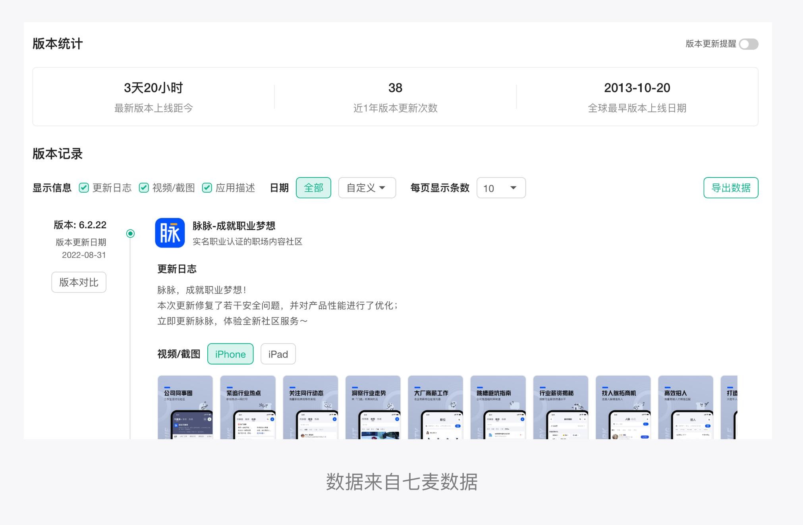Uncheck the 更新日志 checkbox
This screenshot has height=525, width=803.
[x=84, y=188]
